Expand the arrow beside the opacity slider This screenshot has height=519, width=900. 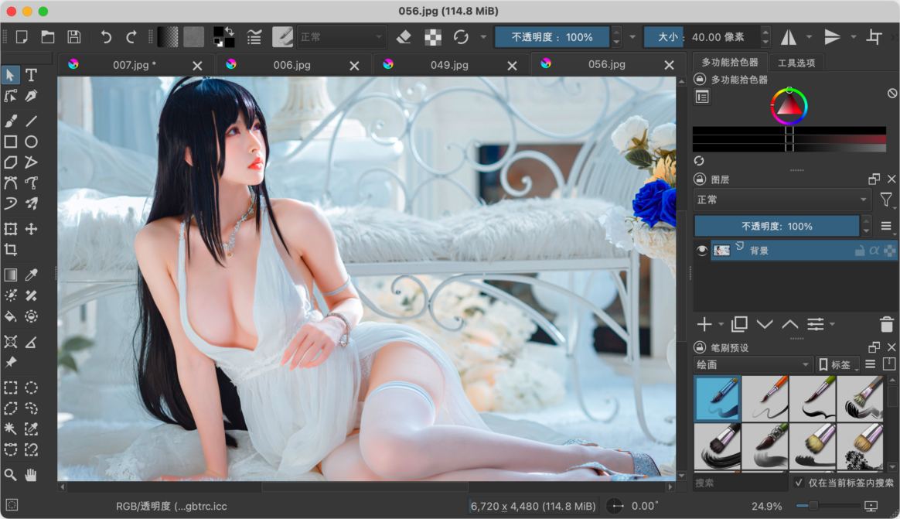coord(632,37)
